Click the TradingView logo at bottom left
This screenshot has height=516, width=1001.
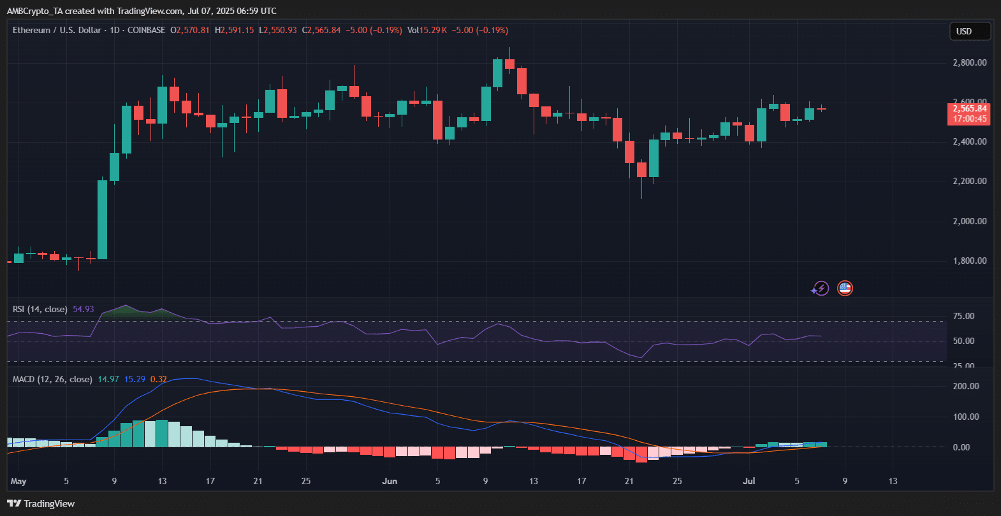[x=41, y=504]
